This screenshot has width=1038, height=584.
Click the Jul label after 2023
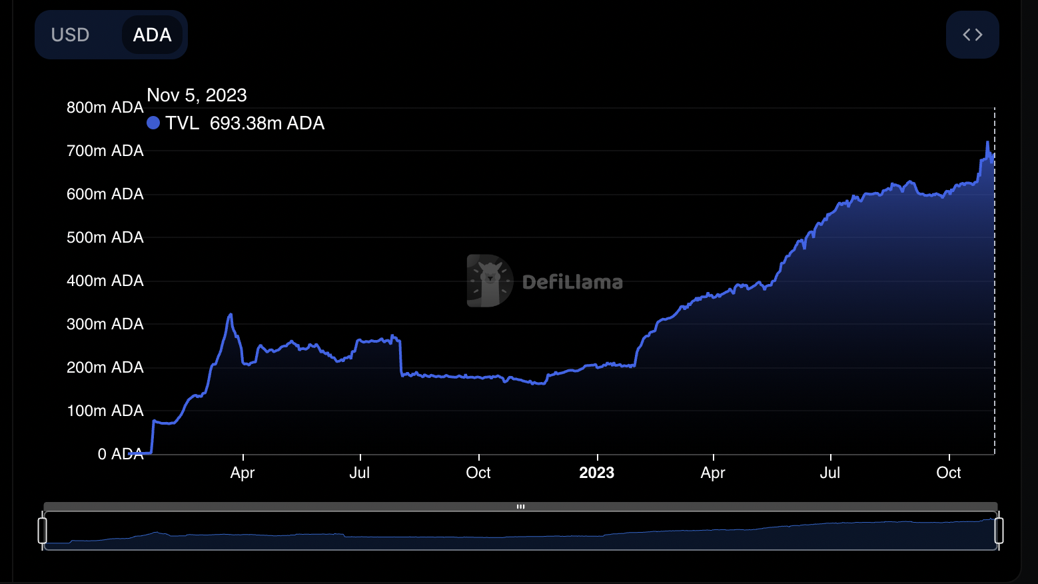(x=829, y=473)
